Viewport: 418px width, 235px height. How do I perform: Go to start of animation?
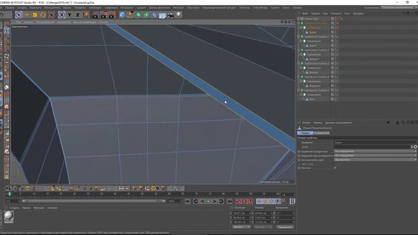pyautogui.click(x=187, y=202)
